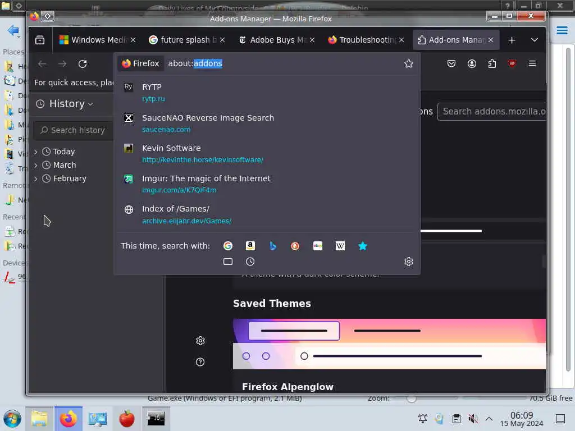Open the add-ons support help icon
This screenshot has width=575, height=431.
[200, 362]
